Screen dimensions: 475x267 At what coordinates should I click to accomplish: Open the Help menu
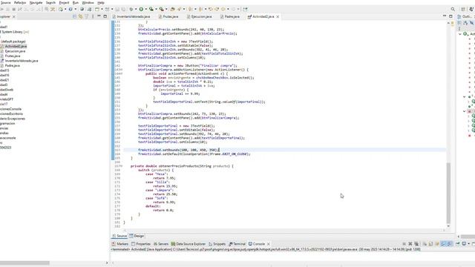click(101, 3)
